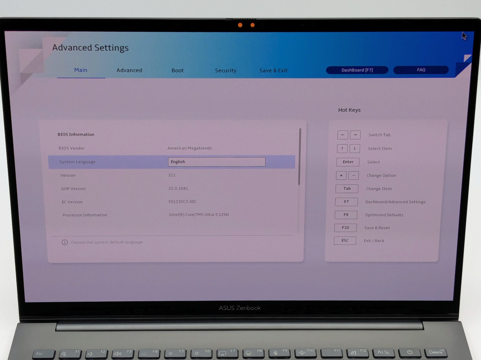The width and height of the screenshot is (481, 360).
Task: Switch to the Main tab
Action: coord(81,70)
